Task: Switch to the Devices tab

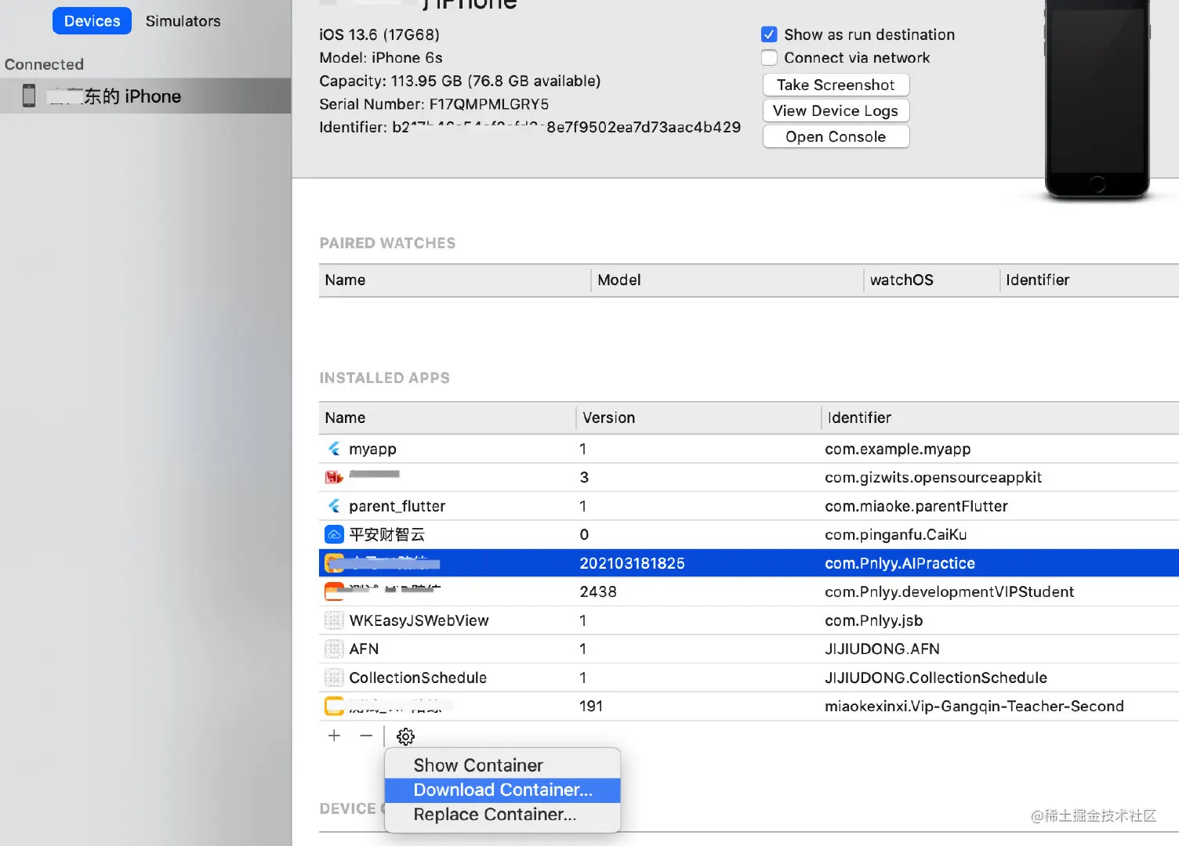Action: click(92, 21)
